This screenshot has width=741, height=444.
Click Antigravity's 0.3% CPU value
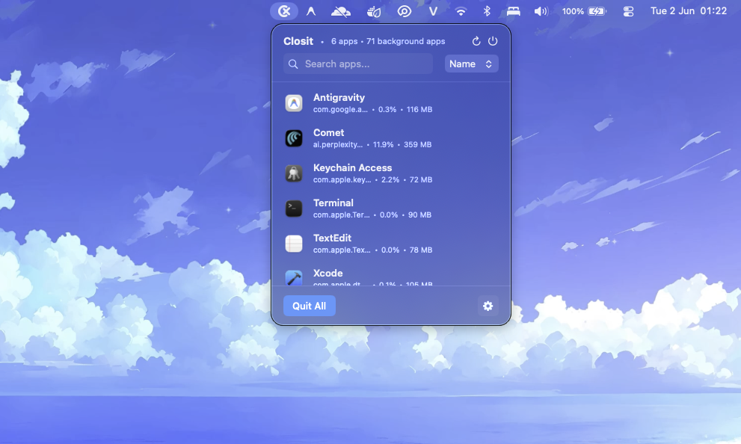387,110
